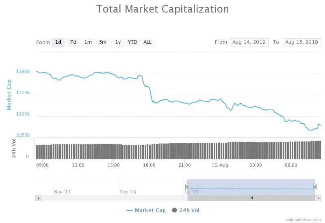Show ALL time range

click(x=147, y=42)
